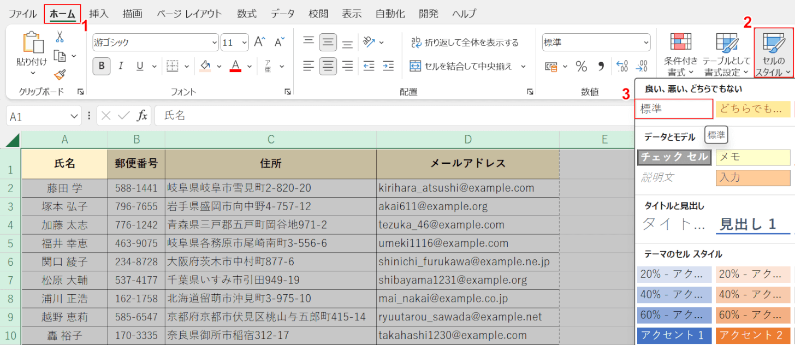Select cell containing 藤田 学
The width and height of the screenshot is (795, 345).
tap(64, 188)
